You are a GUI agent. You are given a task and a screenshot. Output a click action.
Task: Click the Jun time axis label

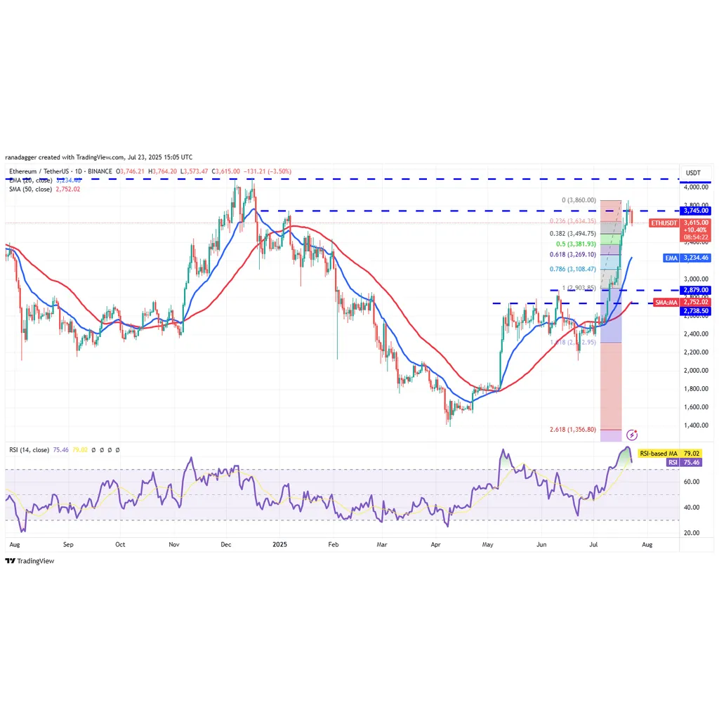coord(541,545)
